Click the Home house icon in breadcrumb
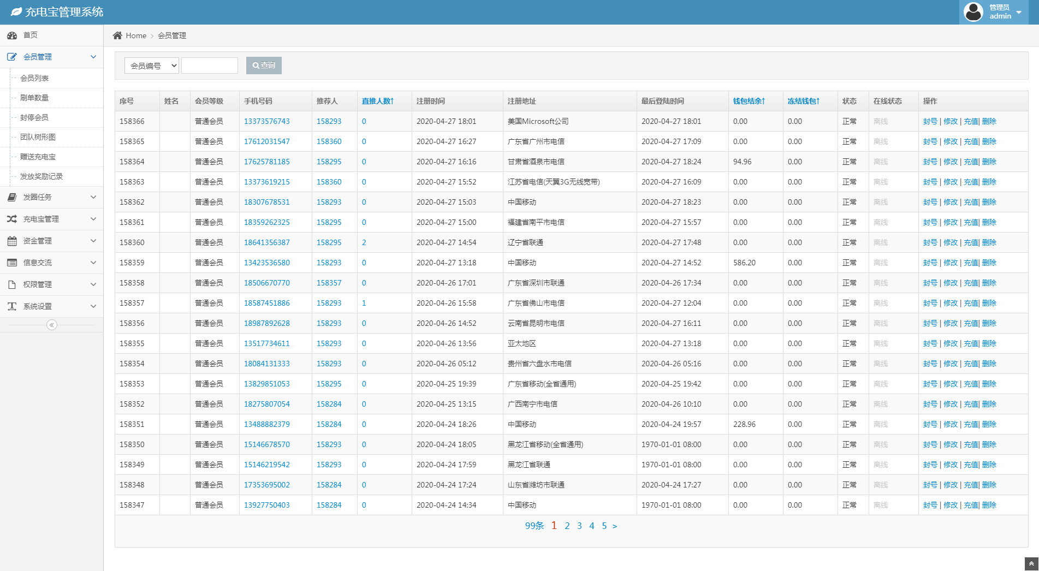This screenshot has height=571, width=1039. point(117,35)
